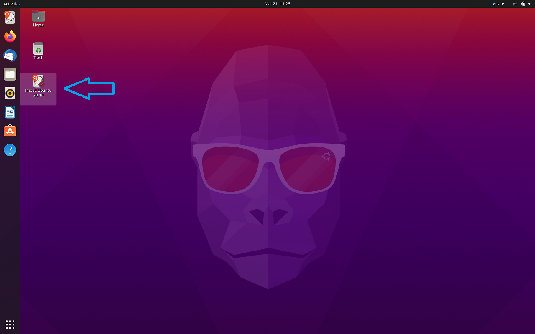Open the 'en' input source menu

[499, 4]
